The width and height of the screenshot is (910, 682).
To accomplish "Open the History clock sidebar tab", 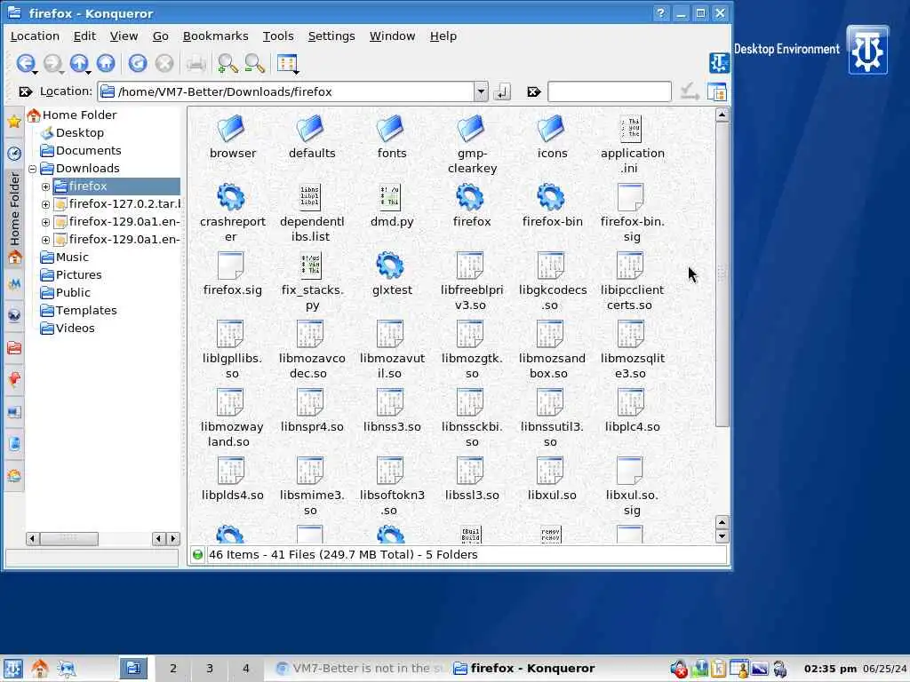I will click(x=14, y=153).
